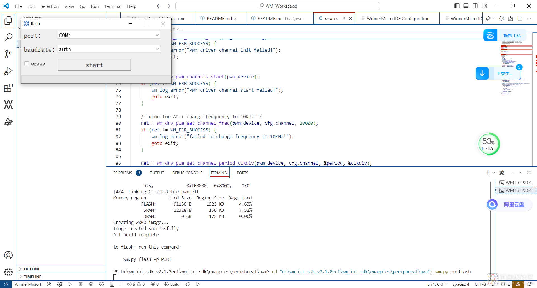Open the Extensions view
The image size is (537, 288).
tap(8, 88)
